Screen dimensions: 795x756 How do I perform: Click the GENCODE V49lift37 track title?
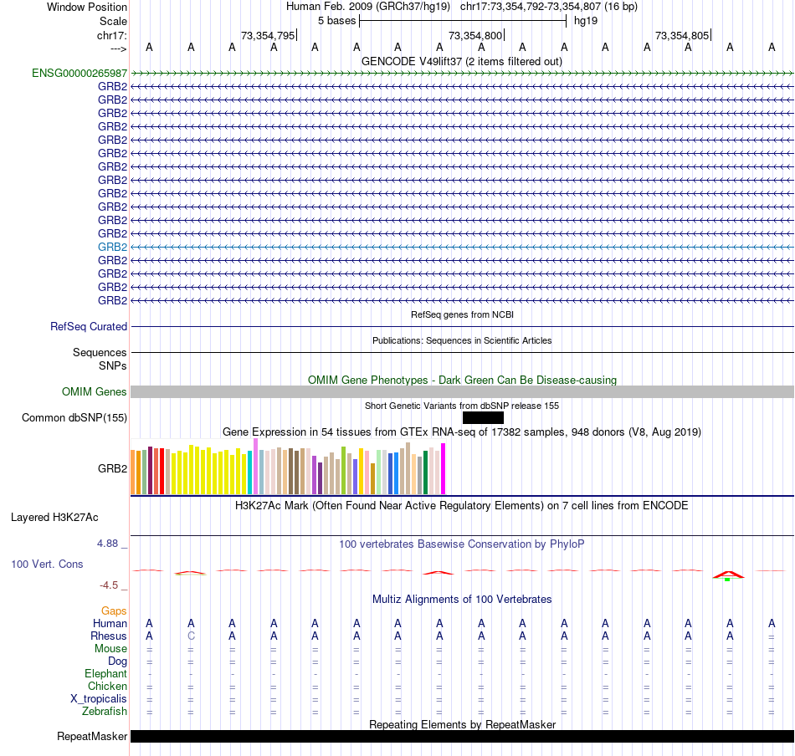point(462,61)
